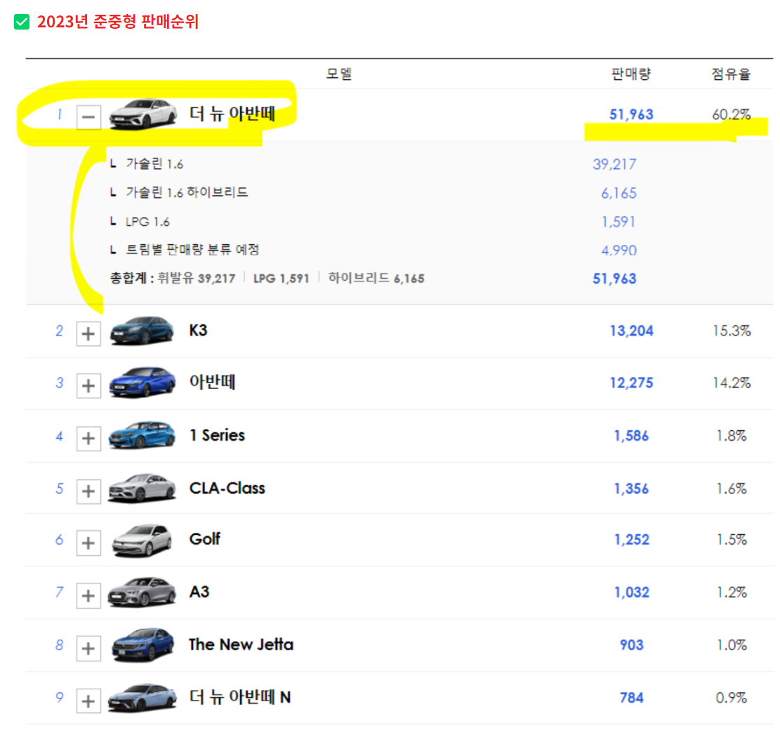Image resolution: width=780 pixels, height=735 pixels.
Task: Click the 1.0% share for The New Jetta
Action: point(732,645)
